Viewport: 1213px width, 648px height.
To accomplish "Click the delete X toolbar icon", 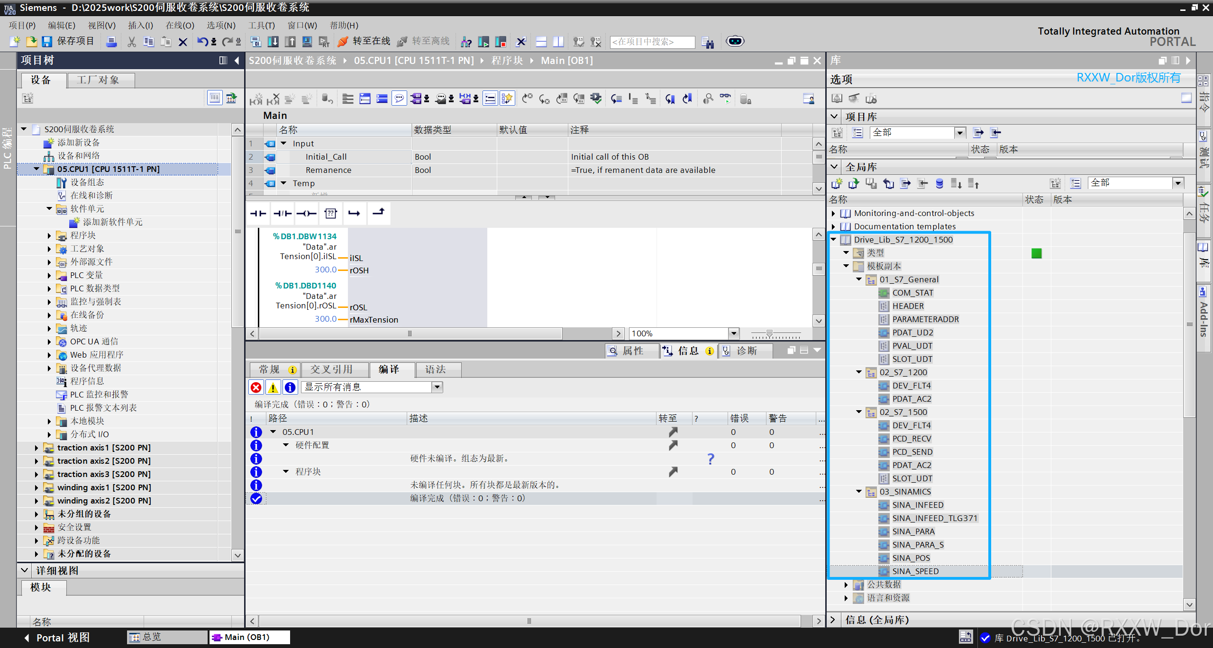I will 182,42.
